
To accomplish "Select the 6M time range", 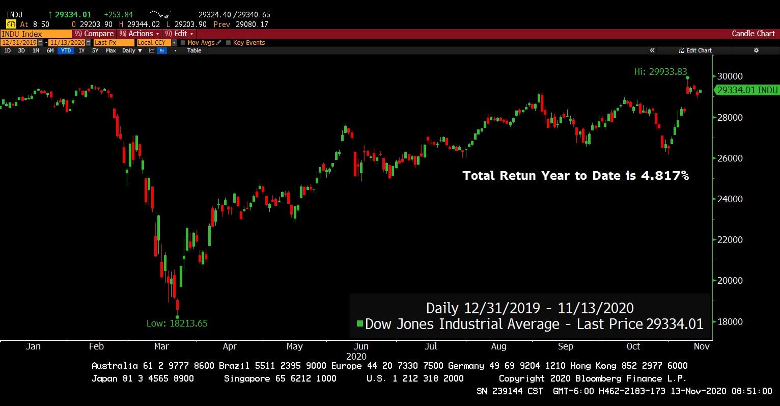I will coord(50,50).
